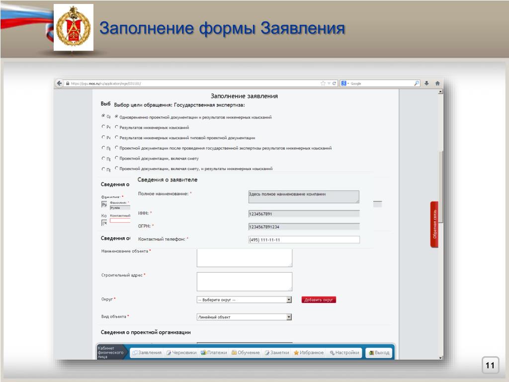Viewport: 509px width, 382px height.
Task: Click the 'Вид объекта' label
Action: coord(114,316)
